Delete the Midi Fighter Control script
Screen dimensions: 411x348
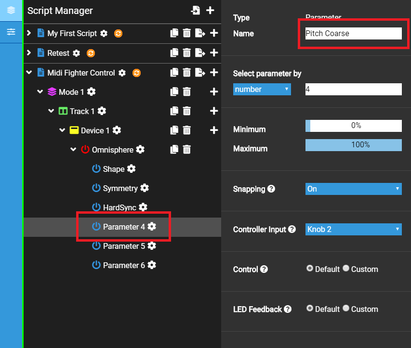click(x=187, y=73)
